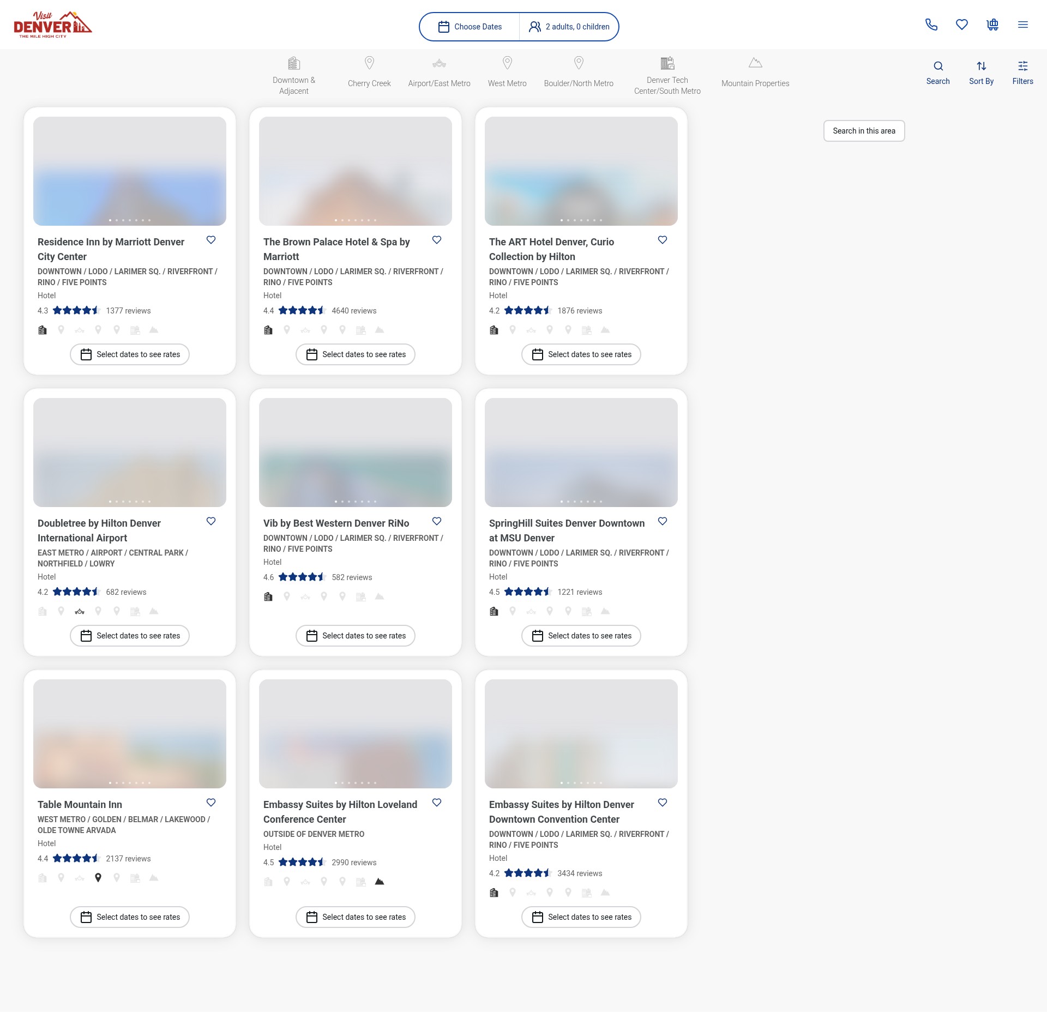
Task: Click Embassy Suites Downtown building icon
Action: point(494,893)
